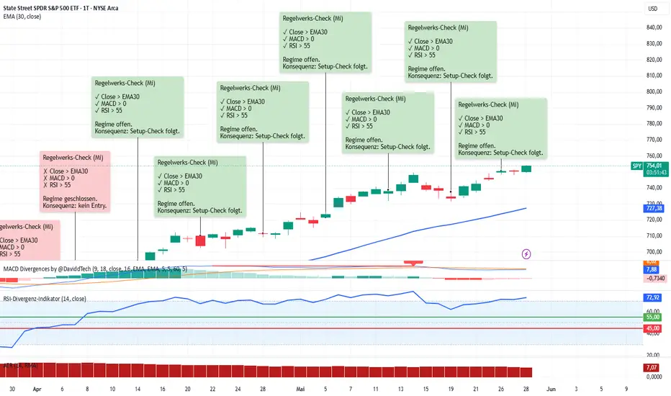Click the red divergence marker atop the MACD pane
Viewport: 671px width, 396px height.
(413, 262)
